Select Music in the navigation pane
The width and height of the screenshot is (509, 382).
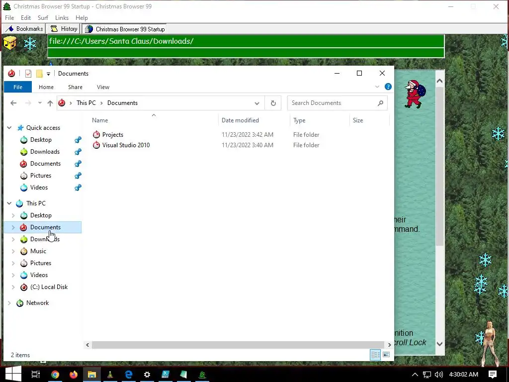(38, 251)
